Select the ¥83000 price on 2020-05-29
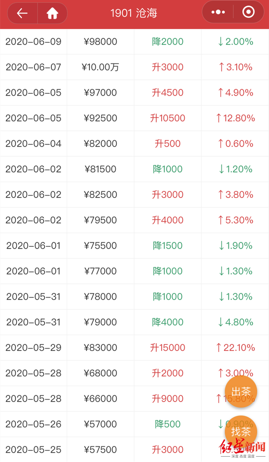This screenshot has width=269, height=462. (101, 348)
